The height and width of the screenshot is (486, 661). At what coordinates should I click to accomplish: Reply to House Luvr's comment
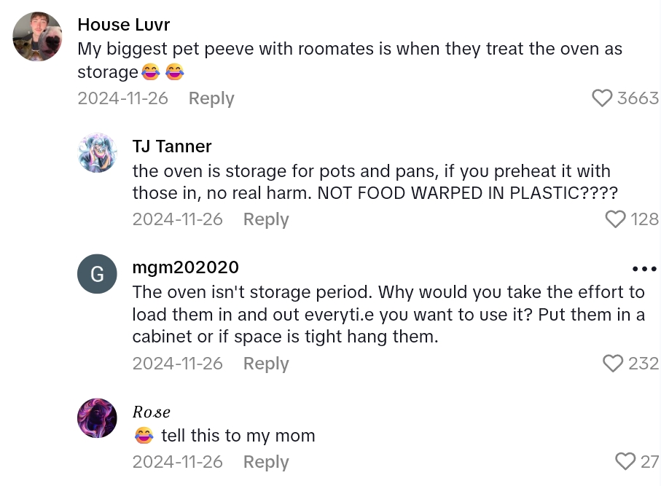point(211,98)
